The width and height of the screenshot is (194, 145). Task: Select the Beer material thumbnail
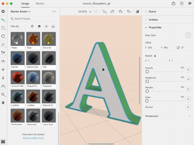[x=33, y=39]
